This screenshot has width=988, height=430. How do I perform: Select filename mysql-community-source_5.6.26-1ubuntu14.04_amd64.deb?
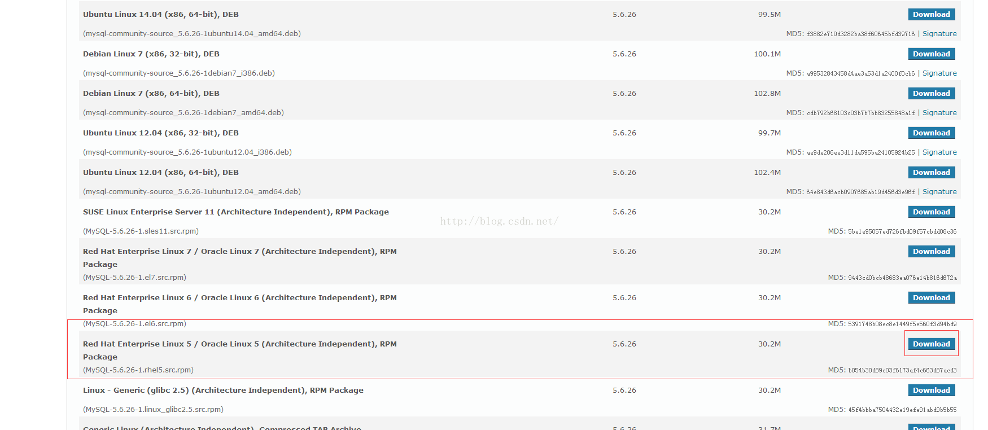click(x=192, y=34)
